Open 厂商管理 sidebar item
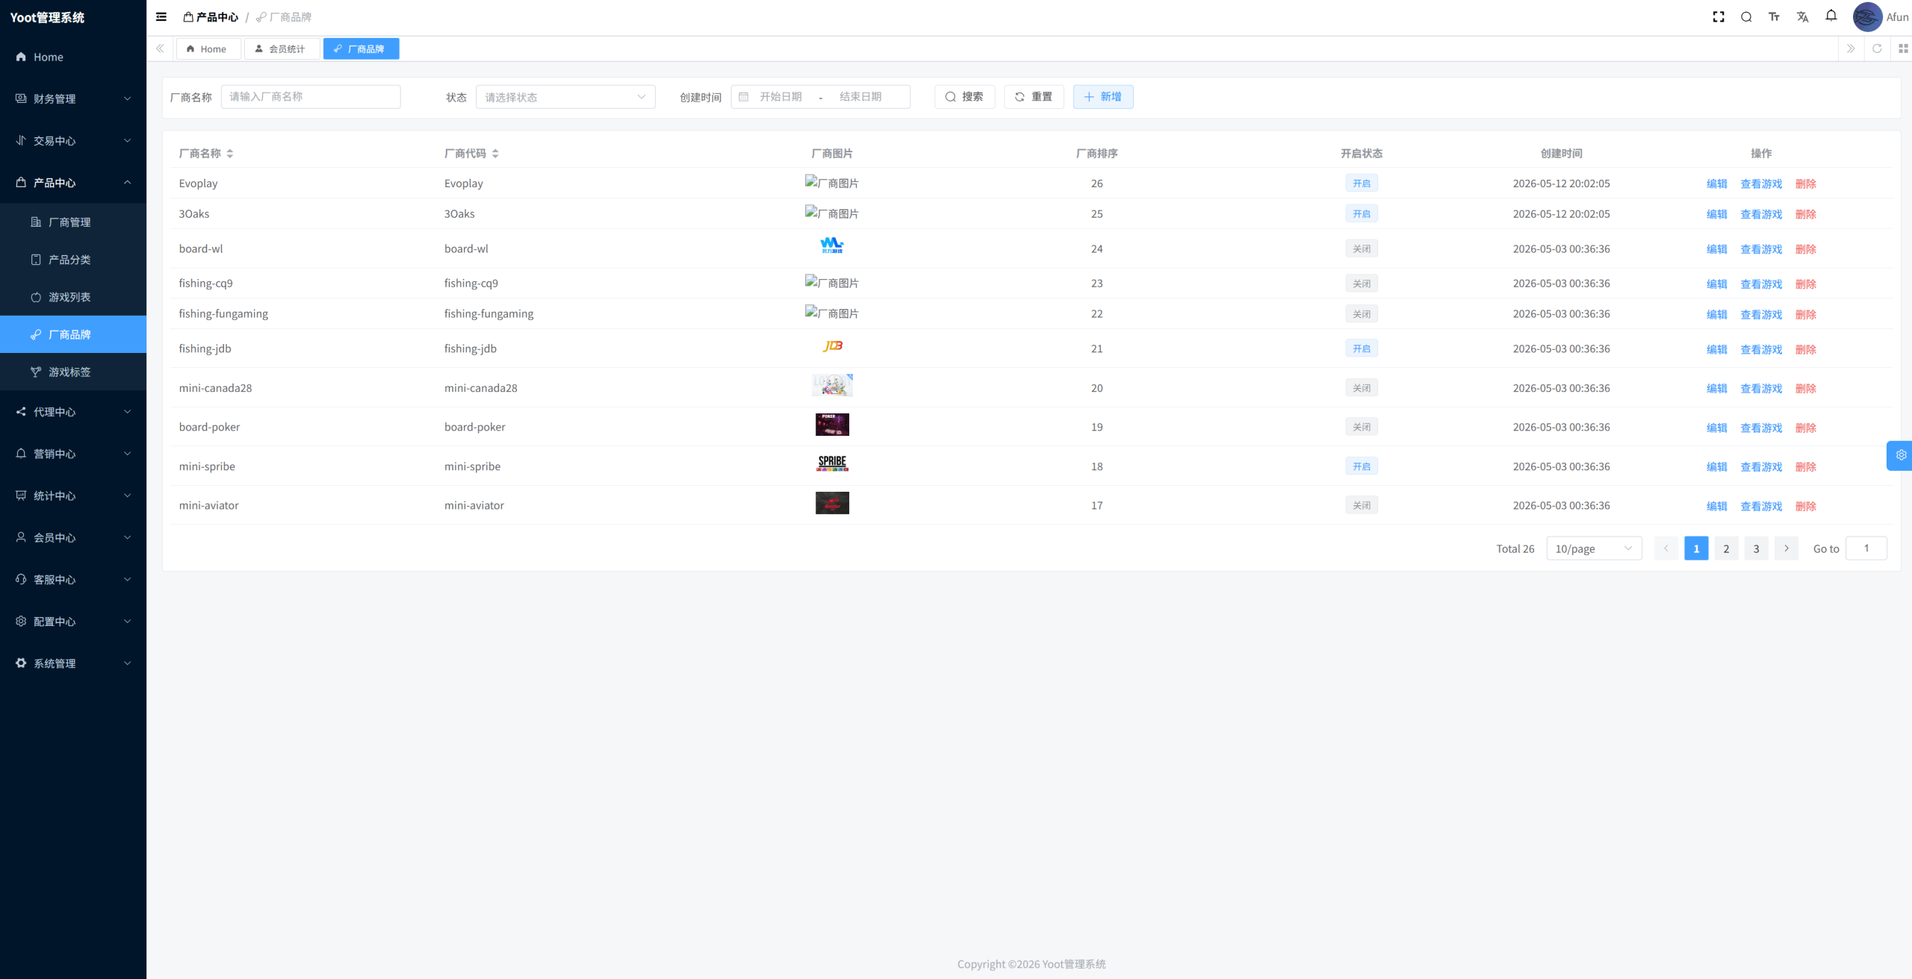The image size is (1912, 979). [73, 222]
